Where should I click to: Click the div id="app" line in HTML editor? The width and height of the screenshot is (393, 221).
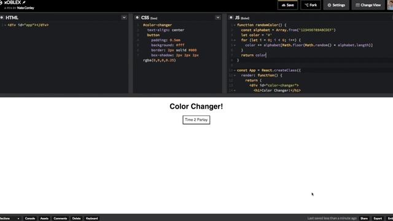coord(28,25)
